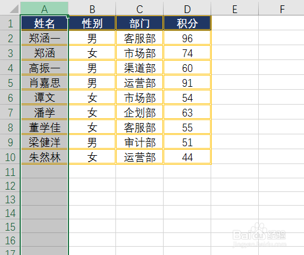Screen dimensions: 304x255
Task: Click the score cell 74
Action: point(187,53)
